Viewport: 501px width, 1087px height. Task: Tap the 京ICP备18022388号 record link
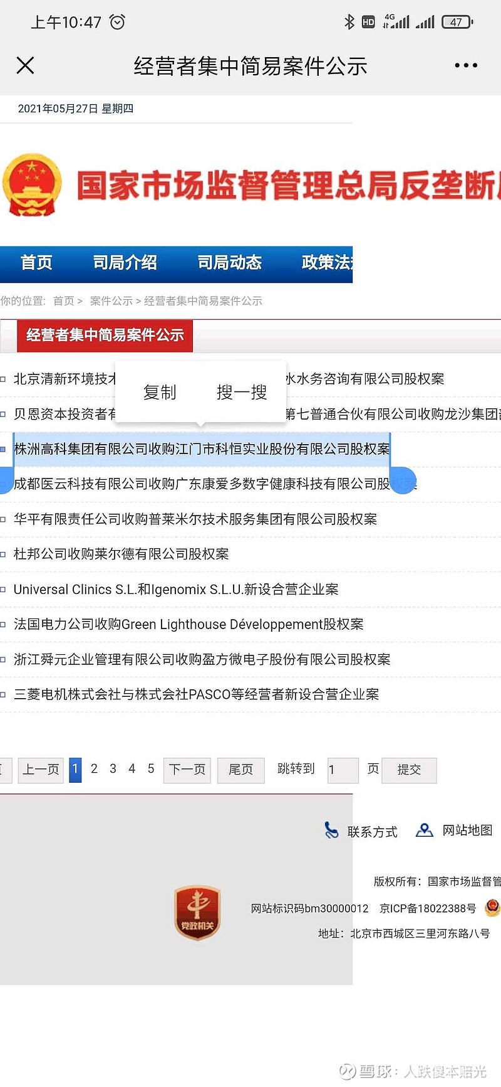428,908
